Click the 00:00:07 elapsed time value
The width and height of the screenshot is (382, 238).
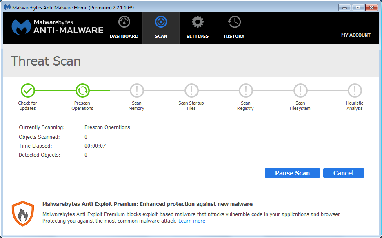tap(95, 146)
